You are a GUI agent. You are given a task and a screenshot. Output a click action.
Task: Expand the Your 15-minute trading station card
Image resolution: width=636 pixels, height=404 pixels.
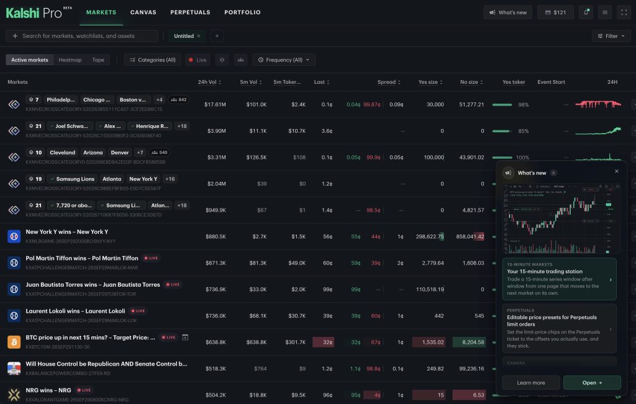click(x=560, y=279)
